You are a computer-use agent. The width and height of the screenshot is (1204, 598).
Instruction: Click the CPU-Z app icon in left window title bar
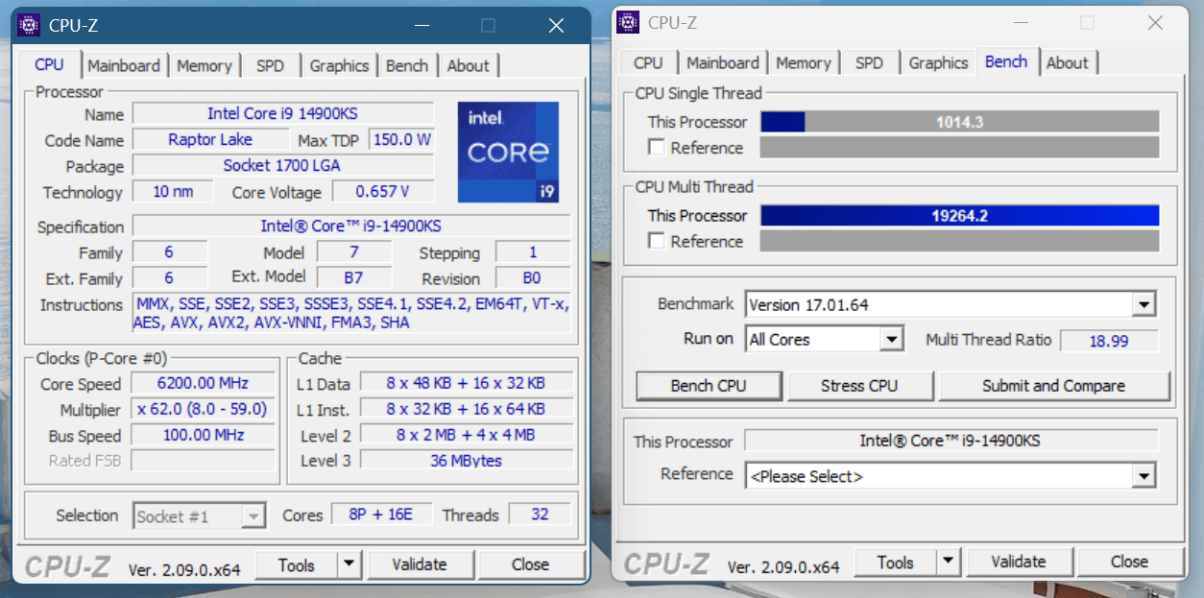(30, 25)
